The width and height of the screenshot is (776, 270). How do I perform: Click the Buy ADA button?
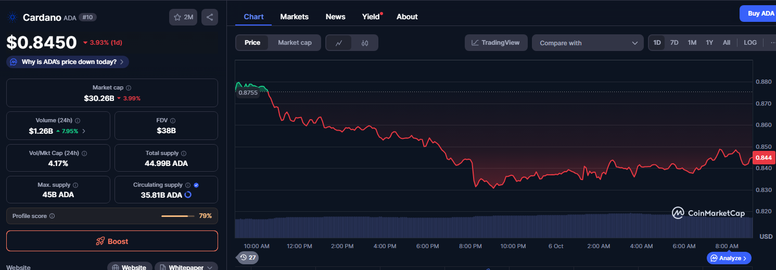[760, 14]
